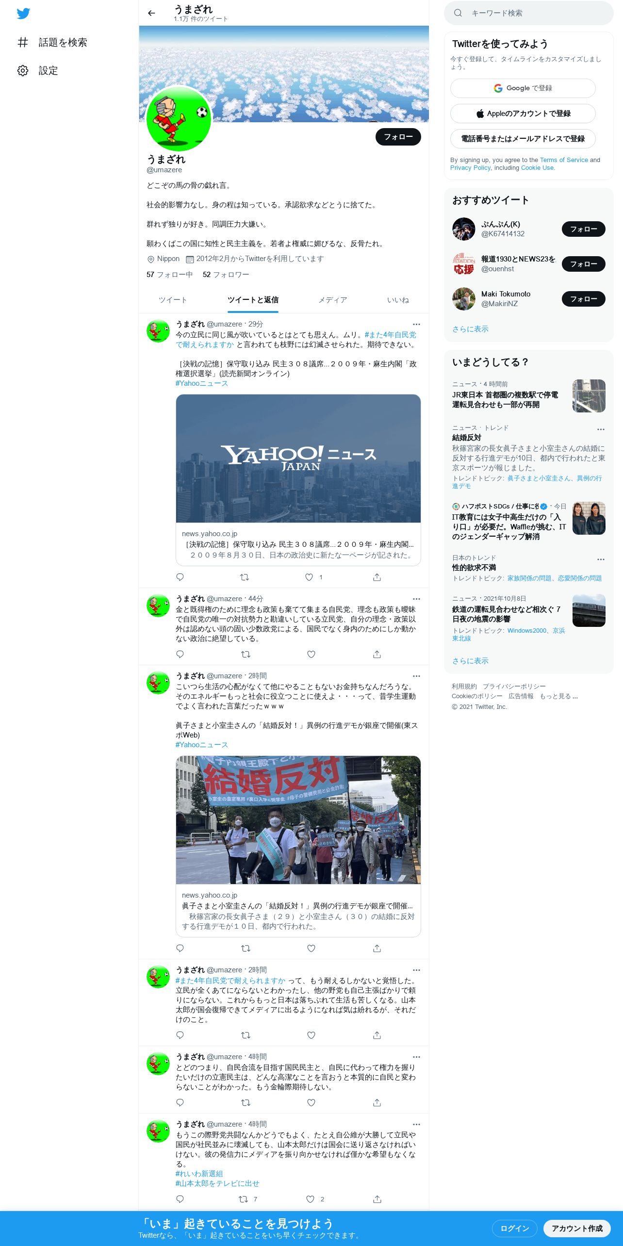Open うまざれ profile avatar picture
Viewport: 623px width, 1246px height.
(x=179, y=119)
